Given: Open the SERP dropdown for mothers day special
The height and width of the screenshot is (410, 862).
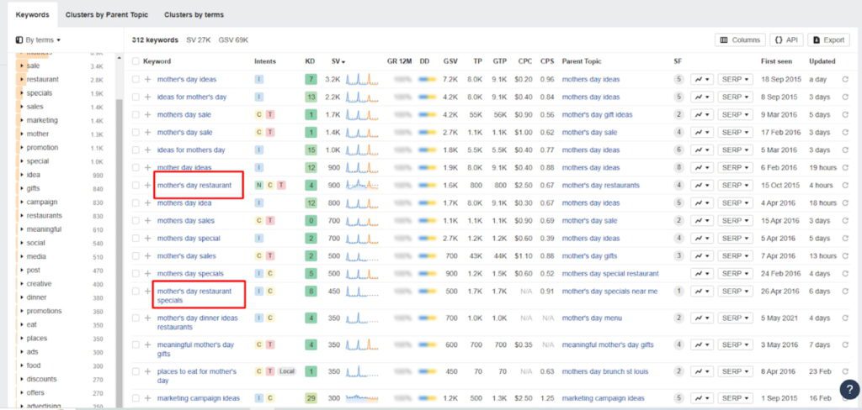Looking at the screenshot, I should [735, 239].
